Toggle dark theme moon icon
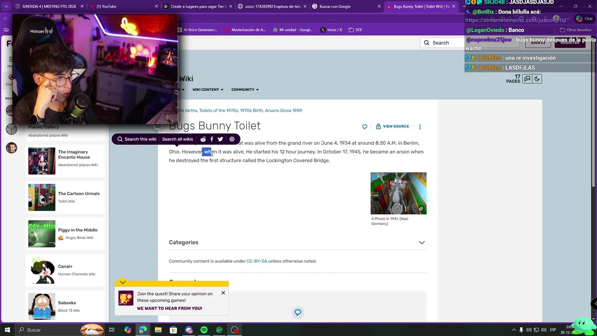 pyautogui.click(x=537, y=79)
